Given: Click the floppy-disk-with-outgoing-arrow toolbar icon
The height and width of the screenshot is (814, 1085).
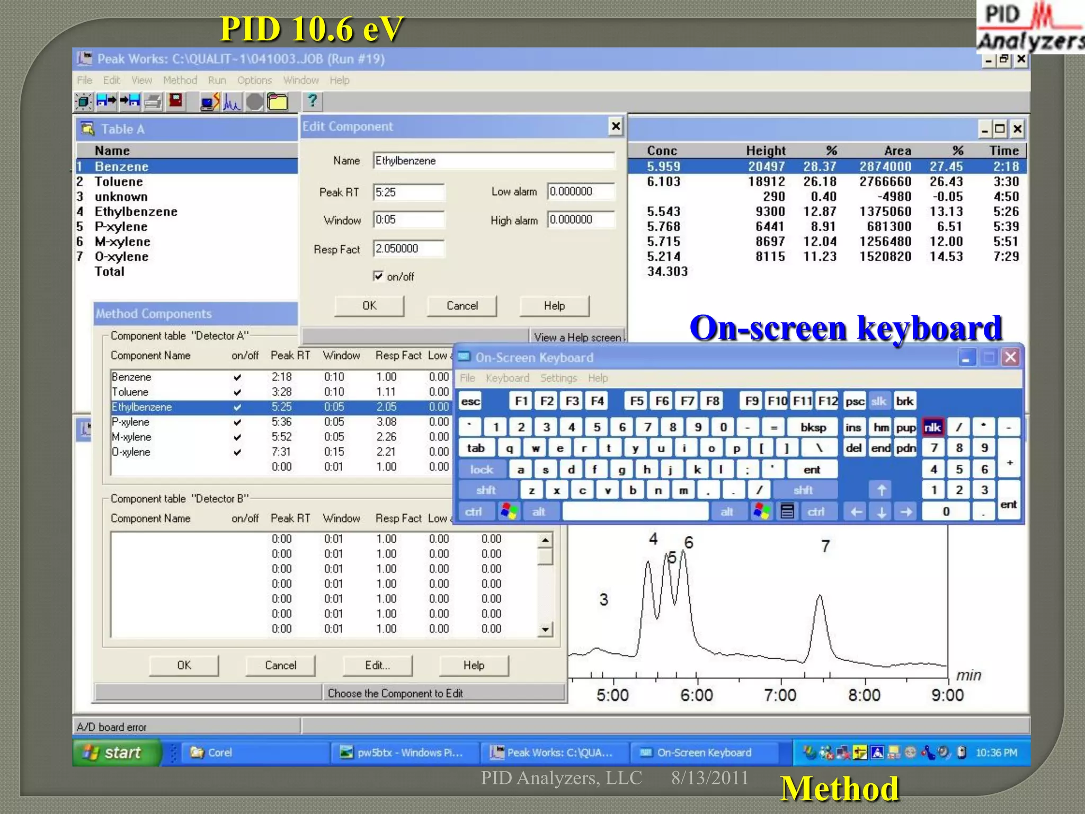Looking at the screenshot, I should (x=106, y=101).
